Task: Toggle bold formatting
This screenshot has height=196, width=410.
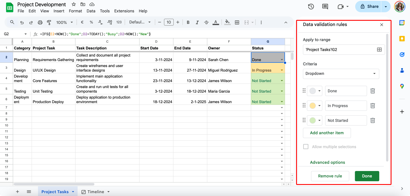Action: click(x=188, y=22)
